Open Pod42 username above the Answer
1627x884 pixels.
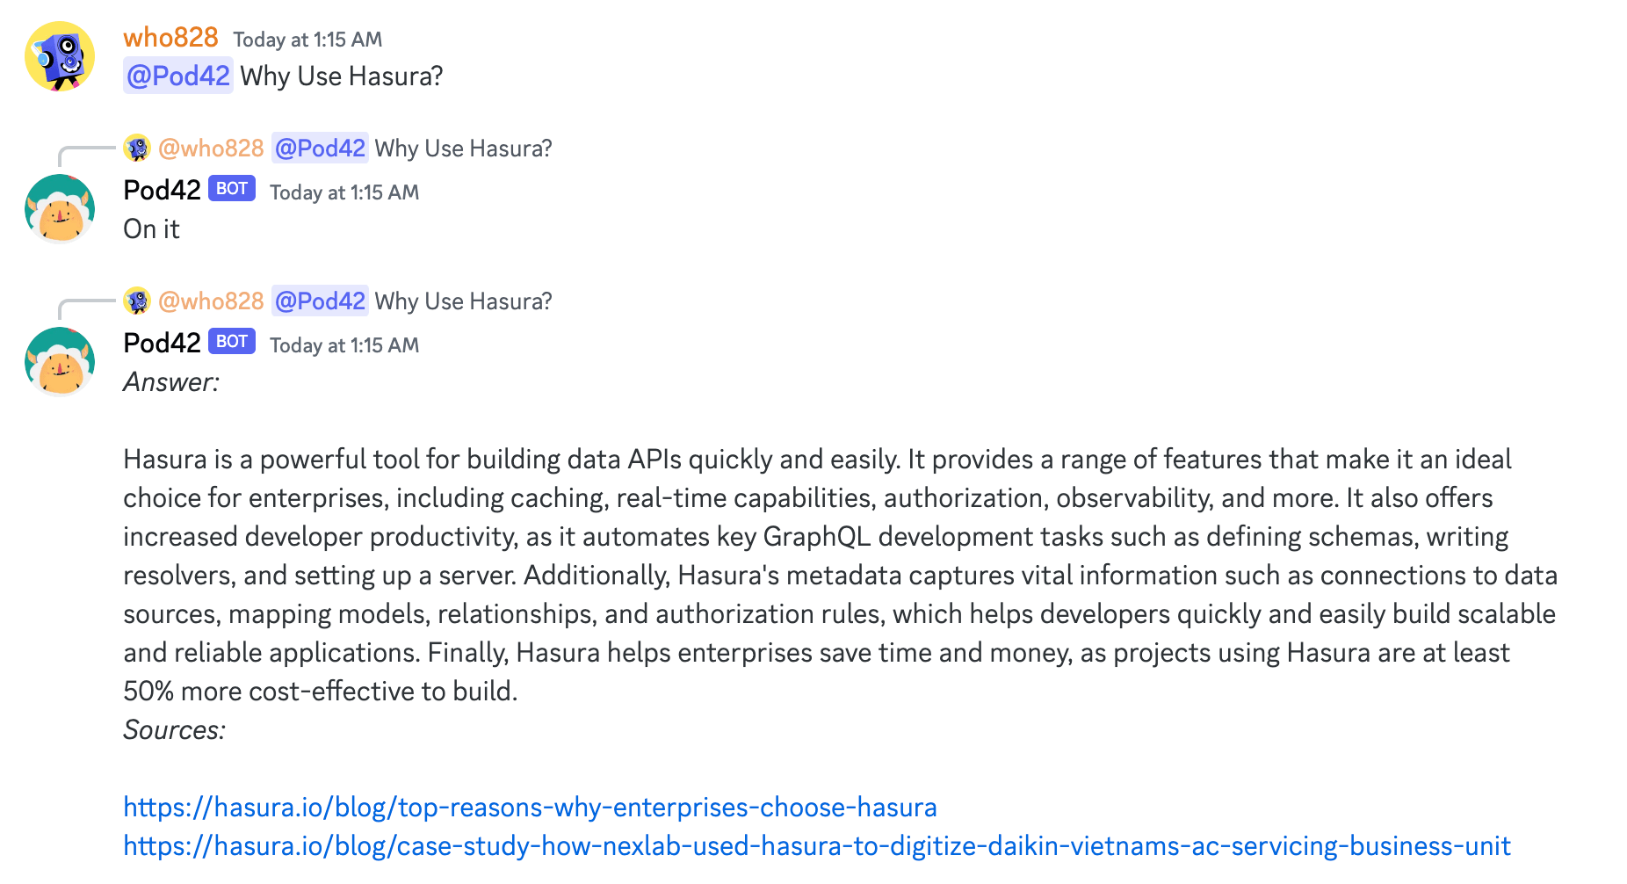163,343
